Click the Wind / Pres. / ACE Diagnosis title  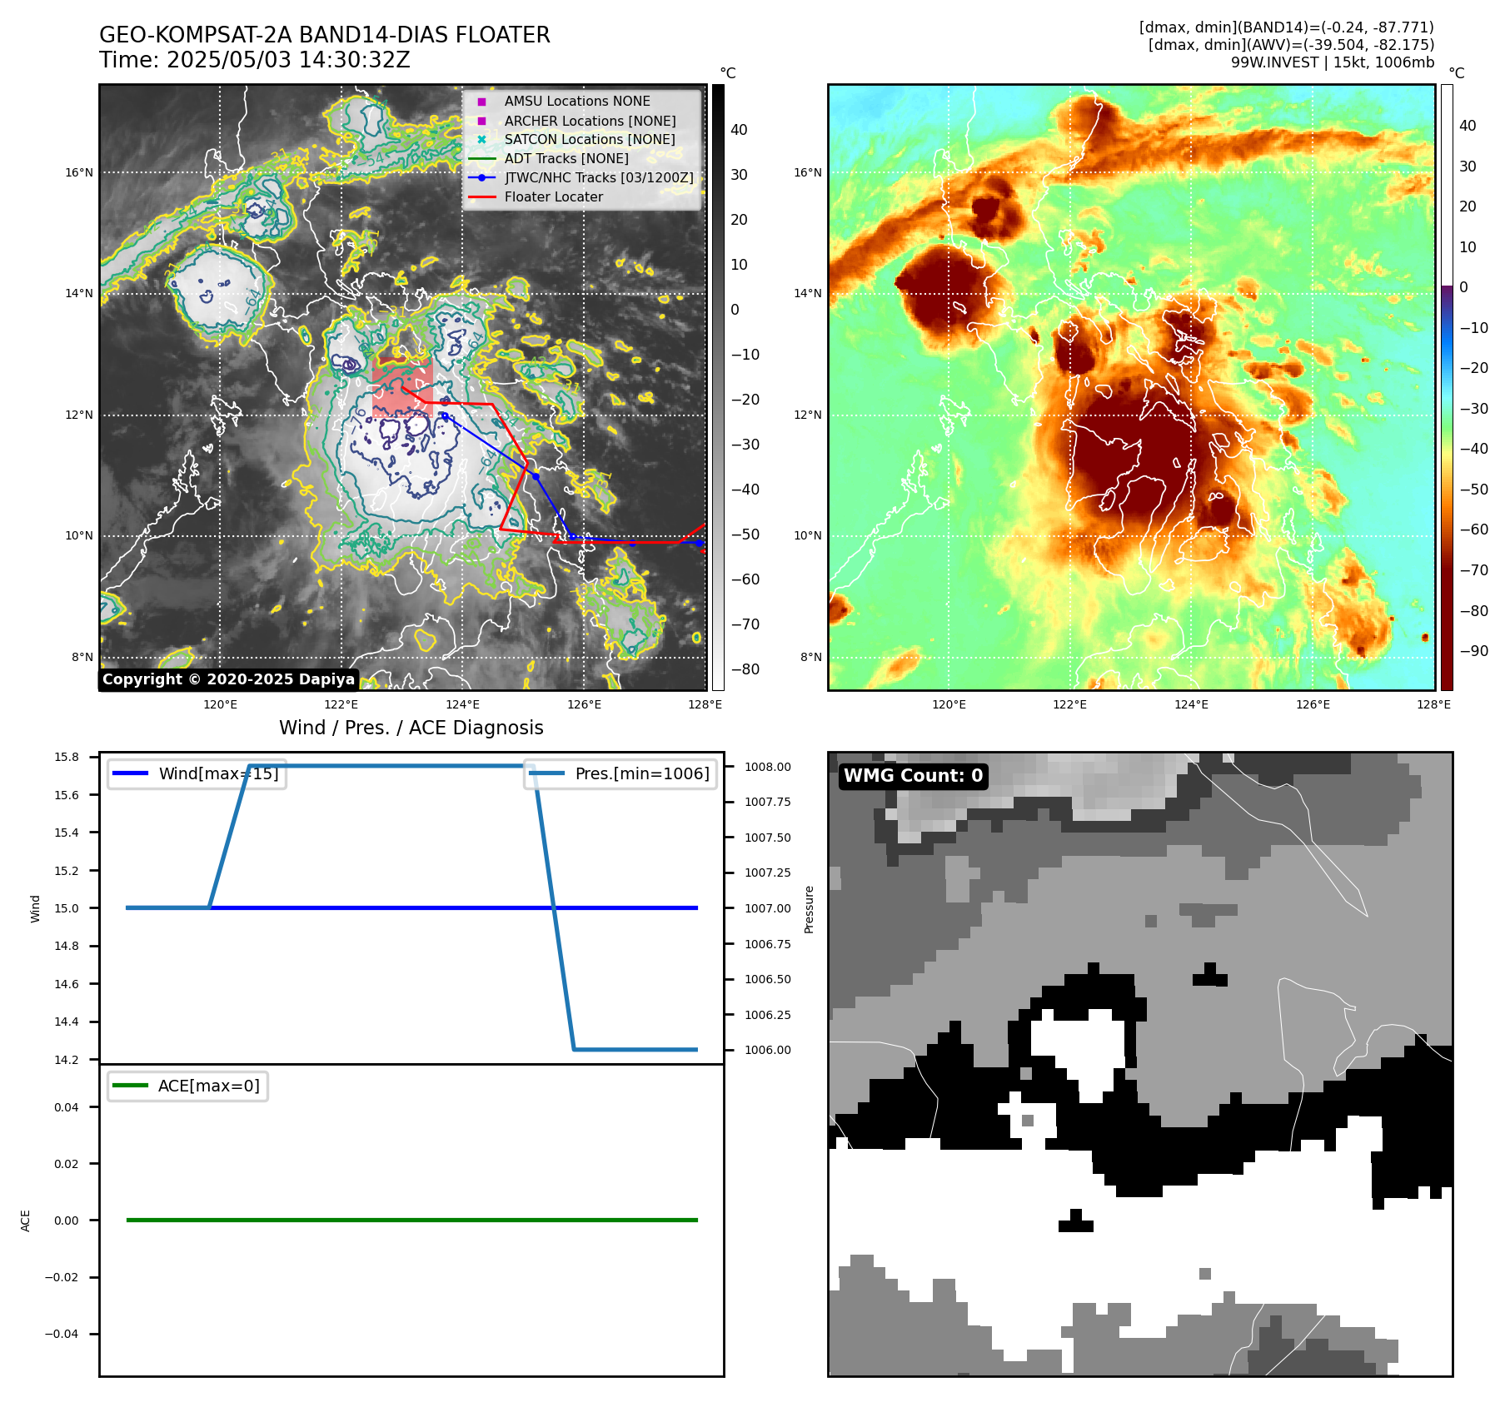click(x=411, y=728)
